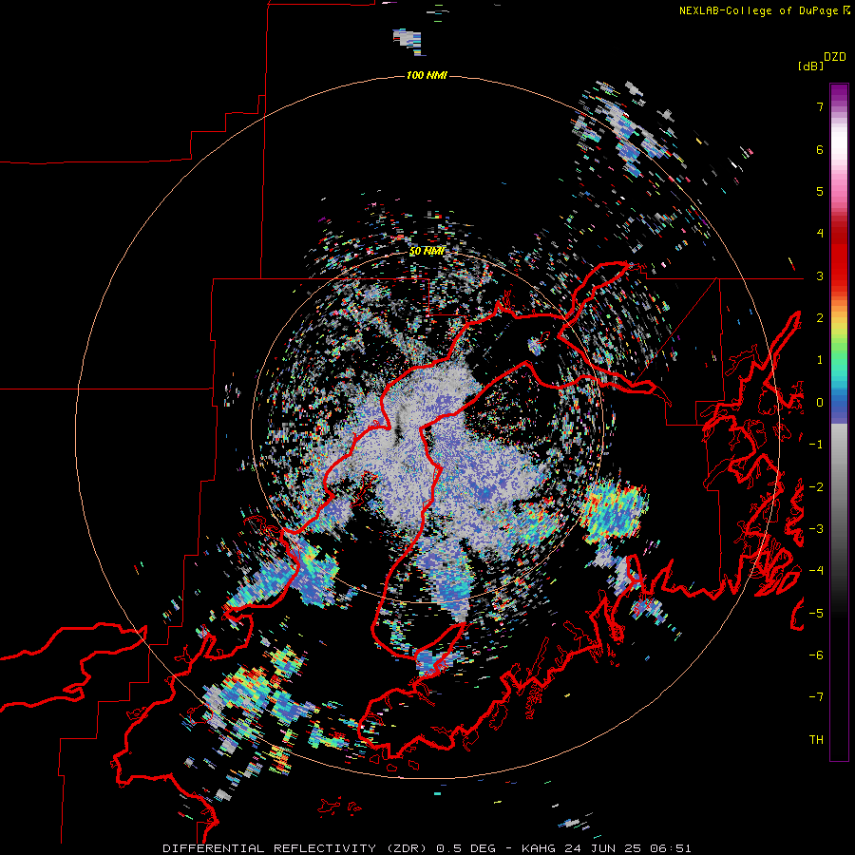Click the 2 value on the scale

point(820,318)
